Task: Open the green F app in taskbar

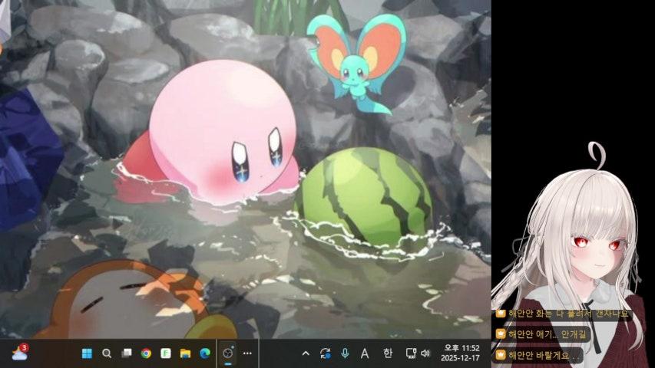Action: point(165,353)
